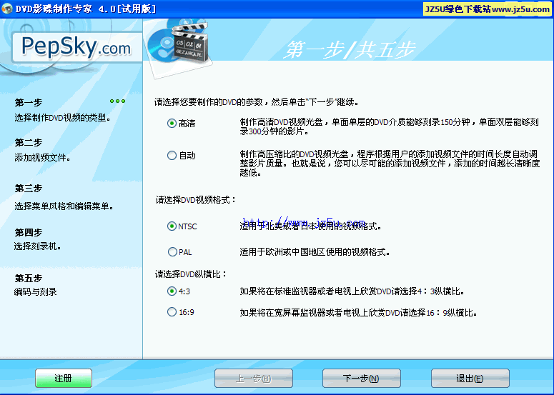Click the app icon in title bar
Viewport: 554px width, 395px height.
coord(6,9)
